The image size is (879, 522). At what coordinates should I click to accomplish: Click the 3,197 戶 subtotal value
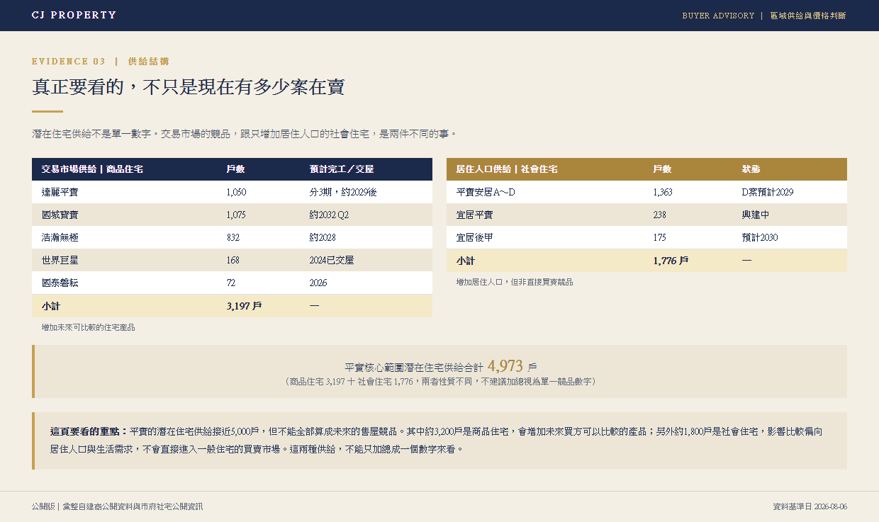[x=244, y=305]
